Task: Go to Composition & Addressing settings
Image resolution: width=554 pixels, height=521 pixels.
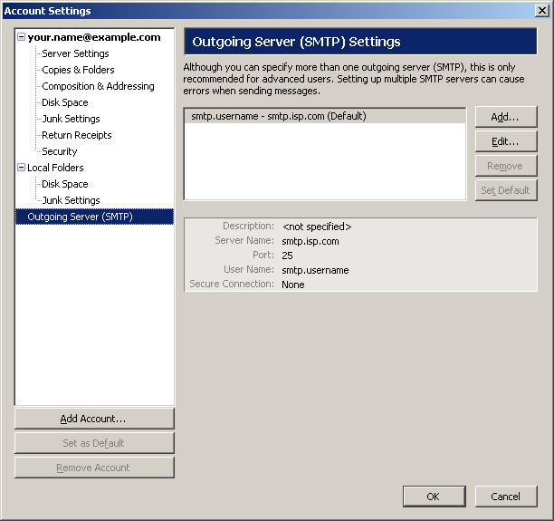Action: coord(98,86)
